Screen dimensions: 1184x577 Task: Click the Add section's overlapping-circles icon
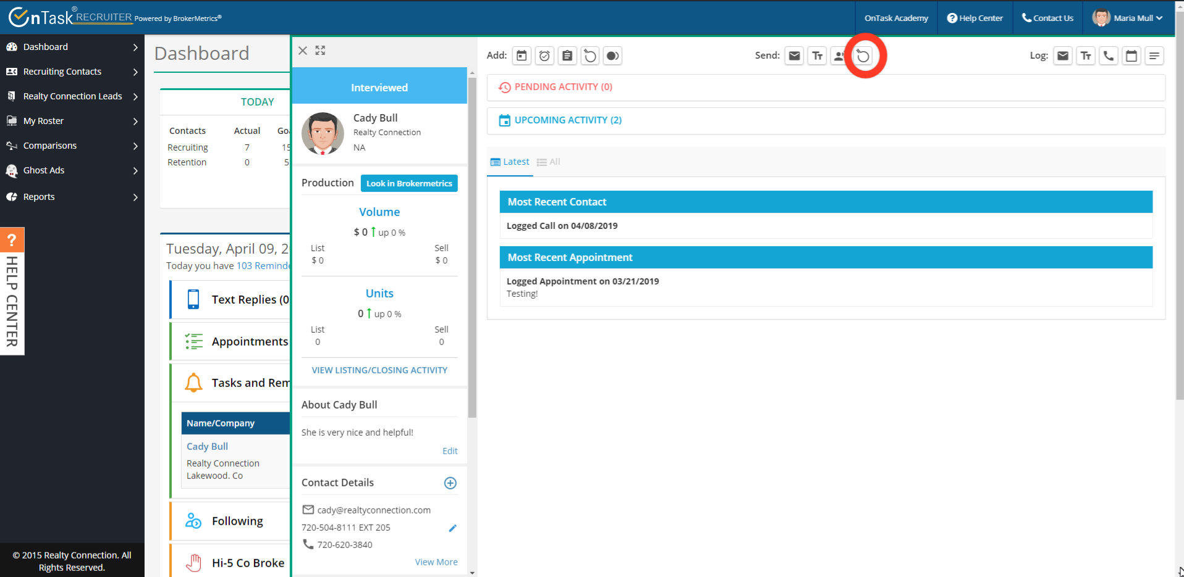pos(612,56)
